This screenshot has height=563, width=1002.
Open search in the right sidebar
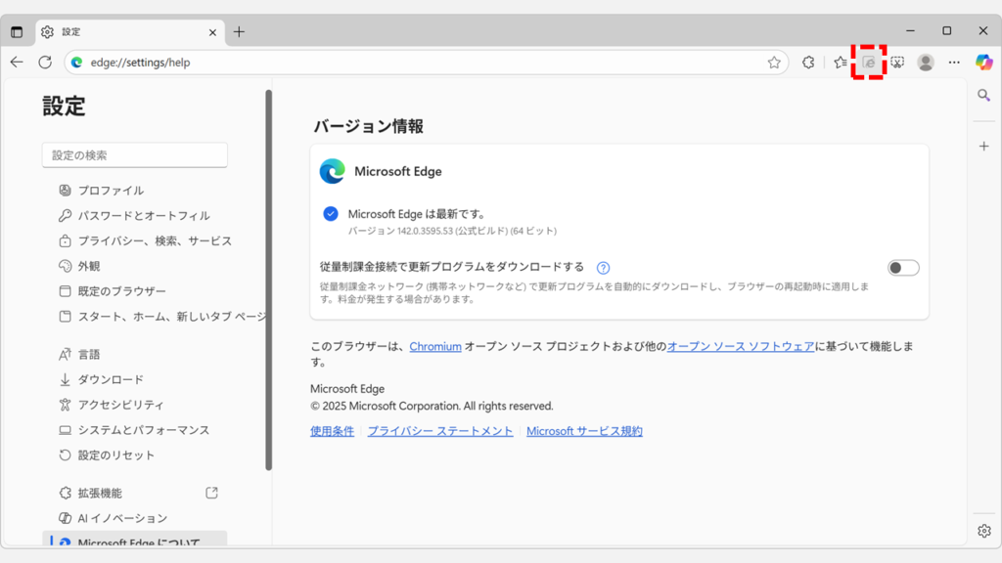[x=983, y=95]
